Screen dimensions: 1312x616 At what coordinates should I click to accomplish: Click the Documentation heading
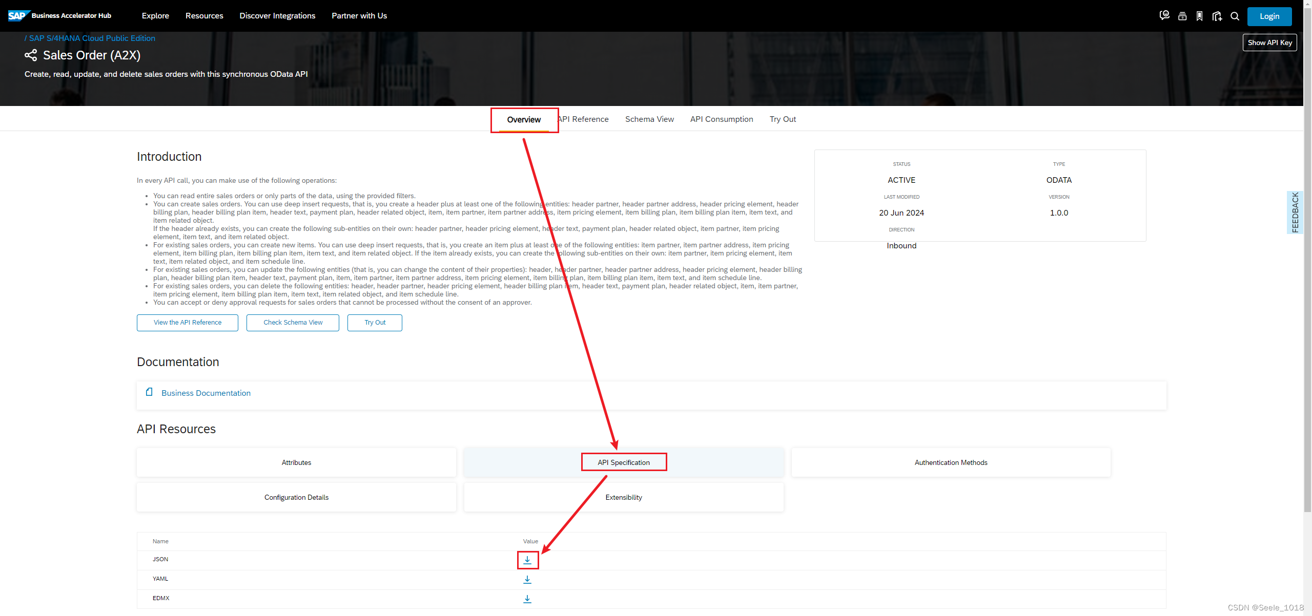click(178, 362)
